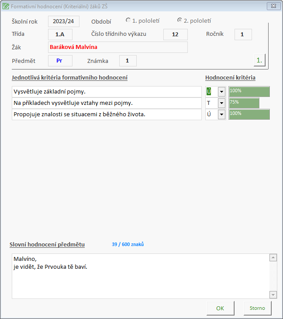Click the criterion Na příkladech vysvětluje vztahy
The image size is (283, 319).
pyautogui.click(x=107, y=103)
